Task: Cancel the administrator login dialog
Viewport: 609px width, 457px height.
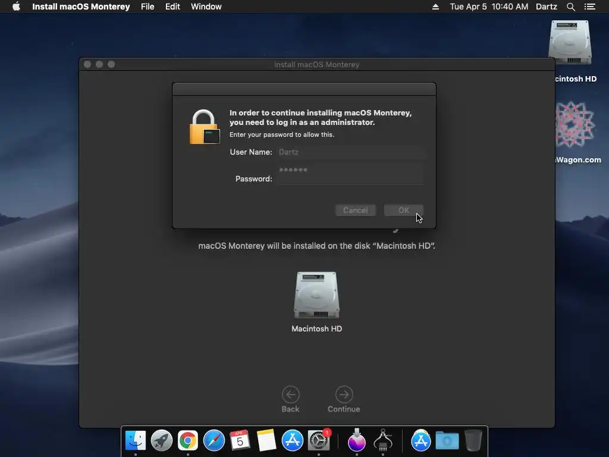Action: click(356, 210)
